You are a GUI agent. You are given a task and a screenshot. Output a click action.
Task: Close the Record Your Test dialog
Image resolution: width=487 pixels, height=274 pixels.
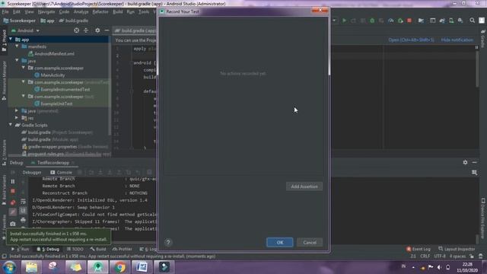[320, 11]
